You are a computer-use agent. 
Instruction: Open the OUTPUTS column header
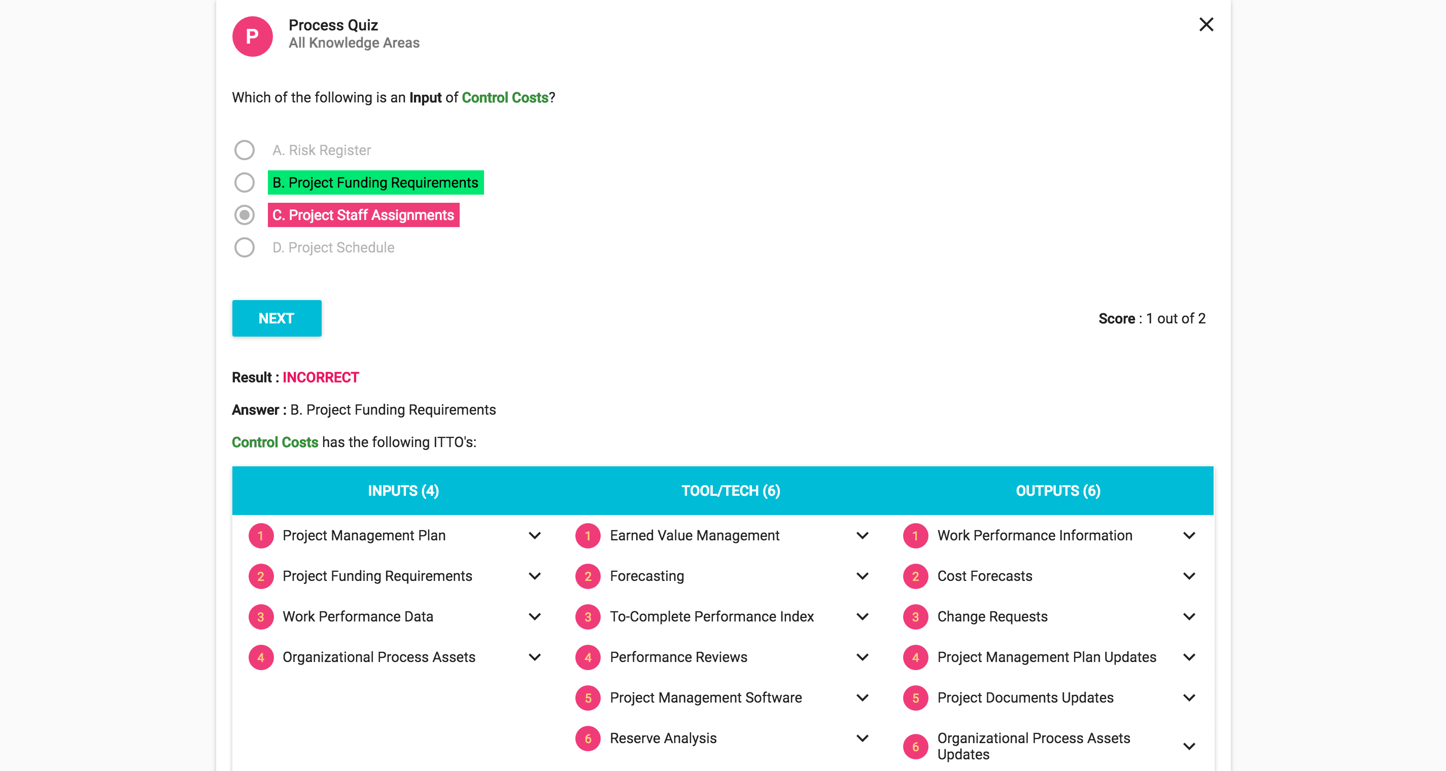1057,491
